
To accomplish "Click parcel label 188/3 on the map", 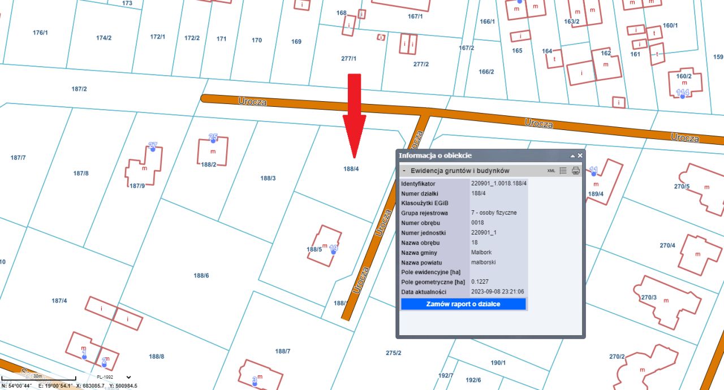I will pos(268,179).
